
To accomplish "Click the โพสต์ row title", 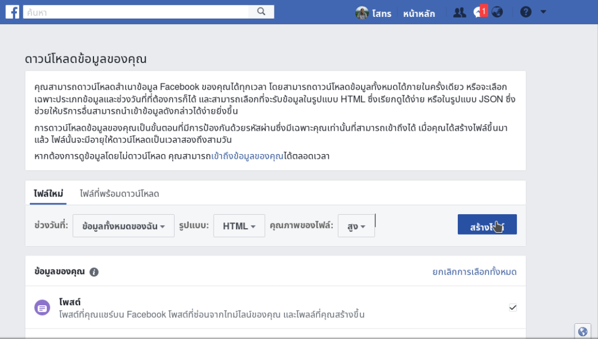I will point(70,302).
